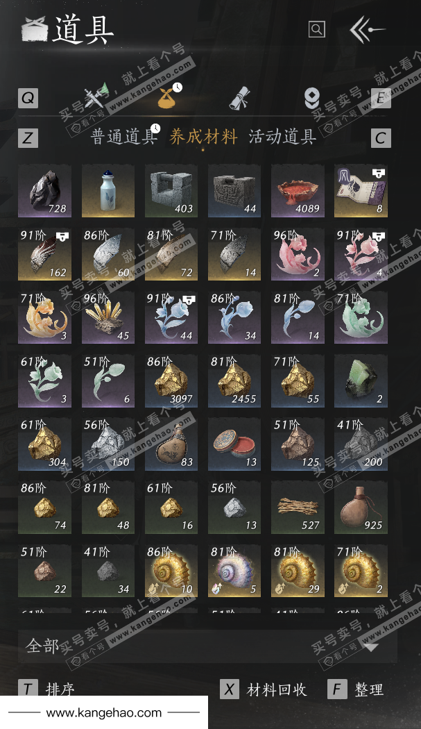This screenshot has height=729, width=421.
Task: Click the C next sub-tab key
Action: tap(381, 138)
